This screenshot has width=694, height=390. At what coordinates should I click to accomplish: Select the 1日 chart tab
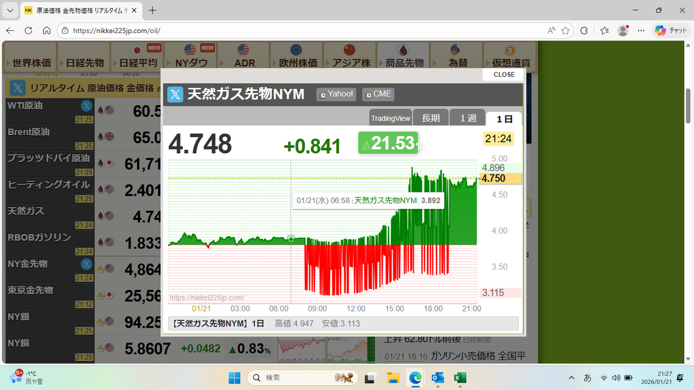coord(504,119)
